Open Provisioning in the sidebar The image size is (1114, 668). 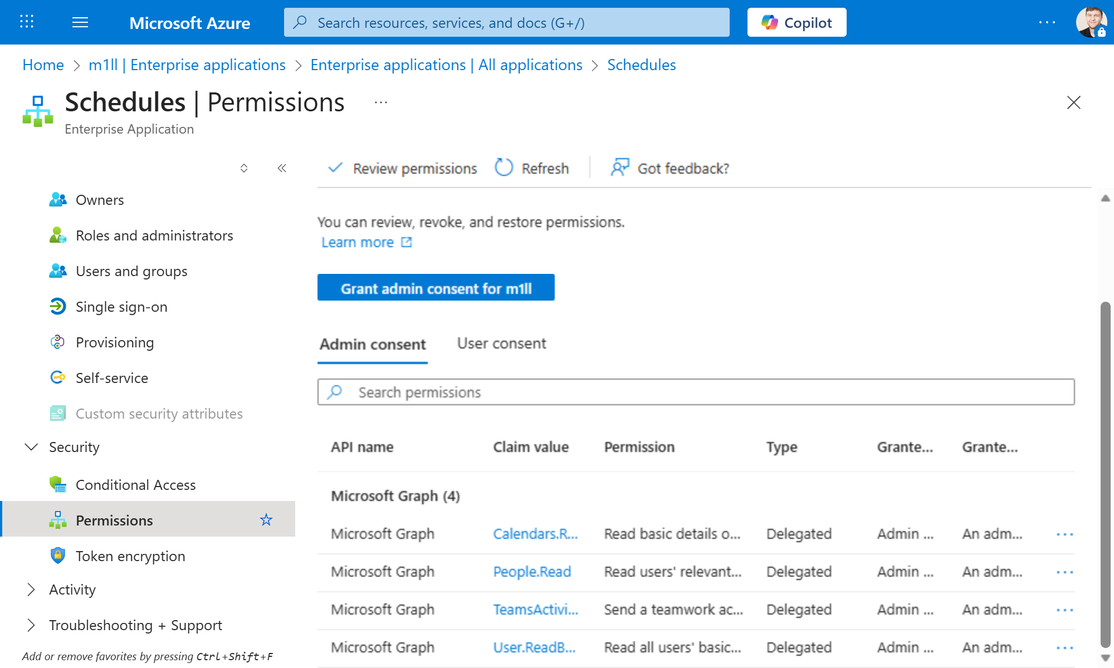coord(114,342)
